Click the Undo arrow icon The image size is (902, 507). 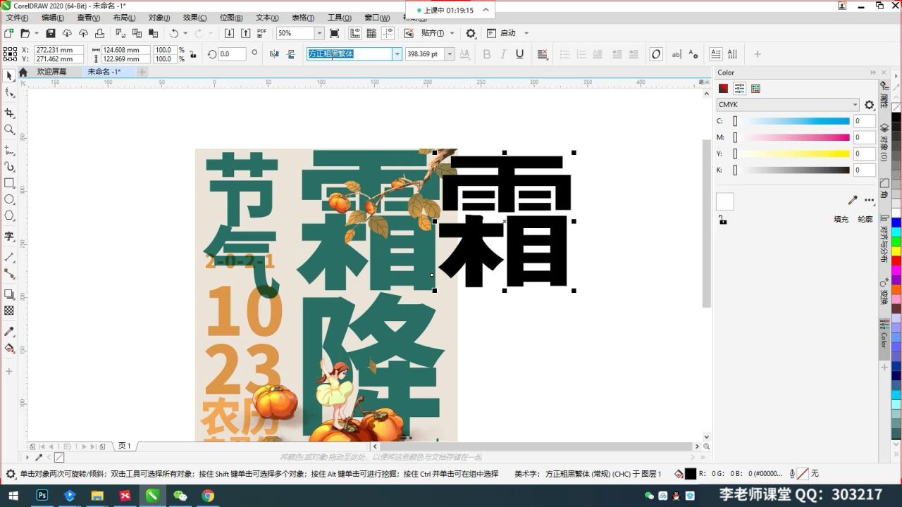click(x=174, y=33)
